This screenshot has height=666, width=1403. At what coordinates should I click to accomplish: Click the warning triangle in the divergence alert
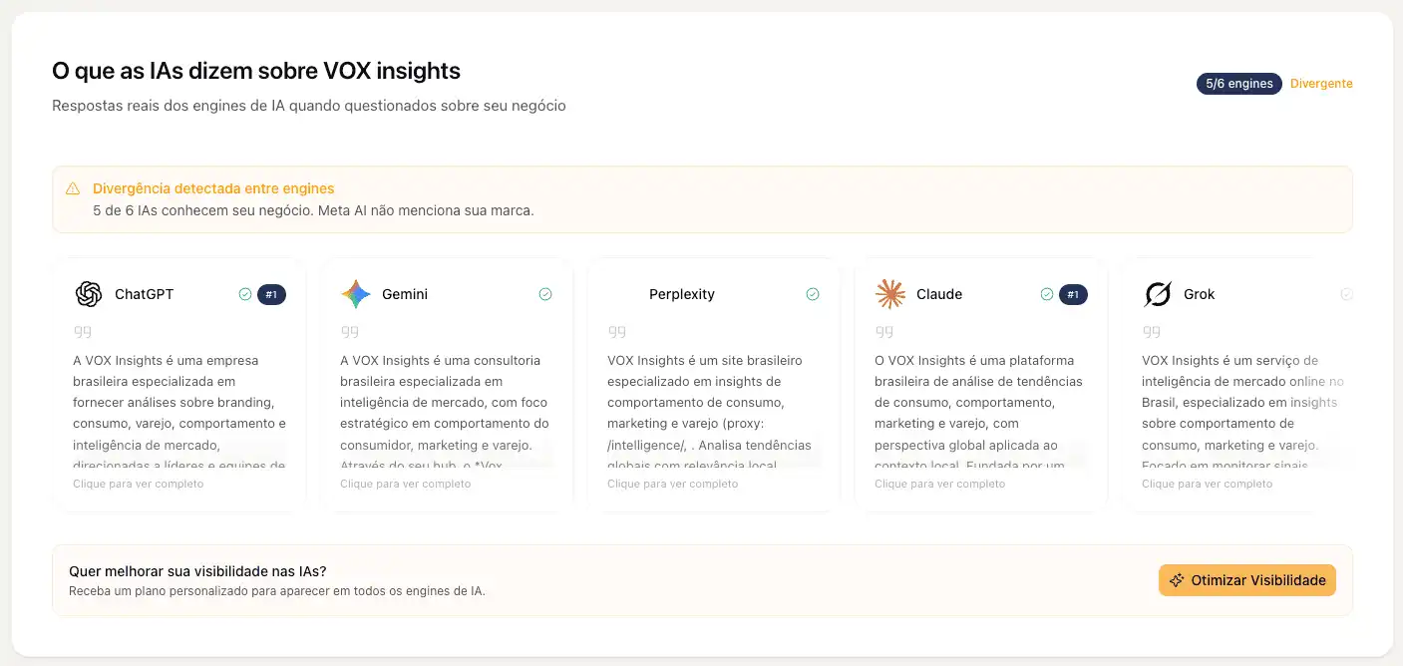pos(73,186)
